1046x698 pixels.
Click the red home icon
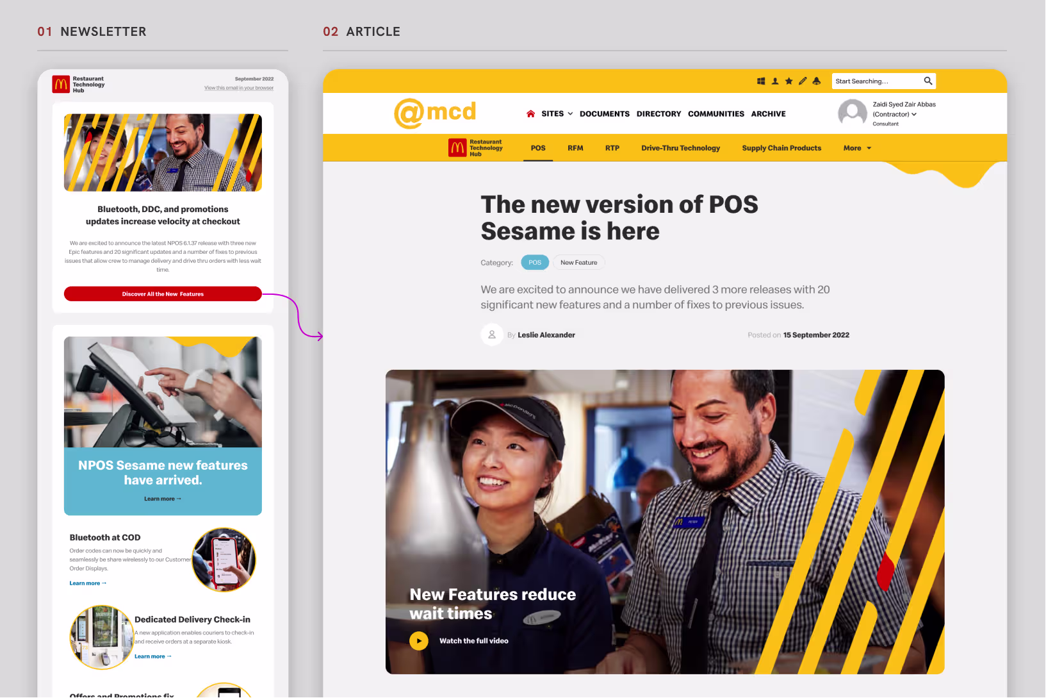[x=530, y=114]
